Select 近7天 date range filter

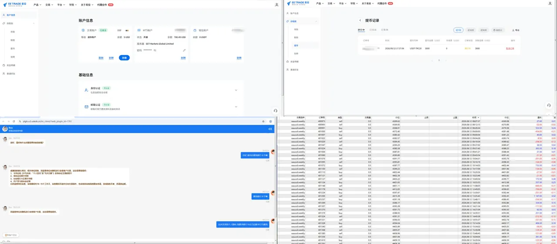click(458, 30)
